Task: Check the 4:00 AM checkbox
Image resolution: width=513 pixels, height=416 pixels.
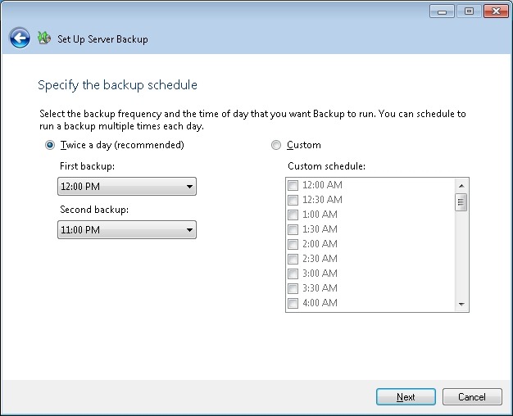Action: coord(293,303)
